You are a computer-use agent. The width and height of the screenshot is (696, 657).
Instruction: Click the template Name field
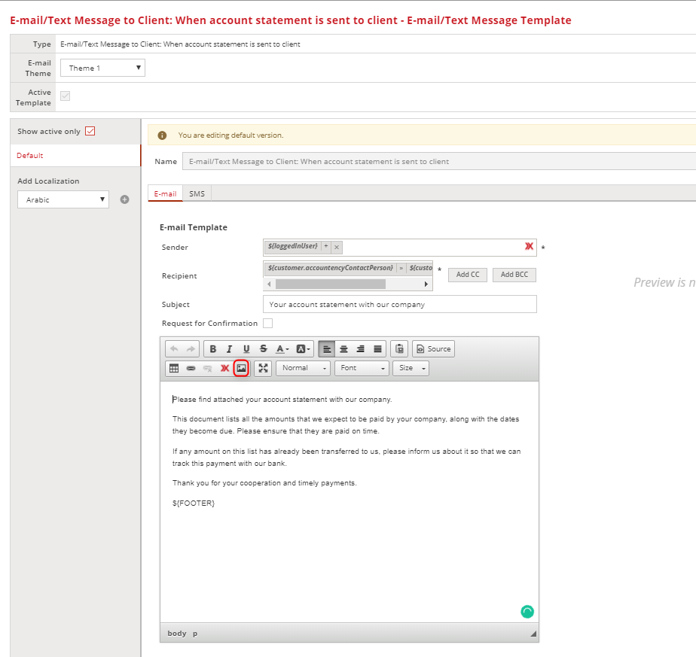click(x=439, y=162)
